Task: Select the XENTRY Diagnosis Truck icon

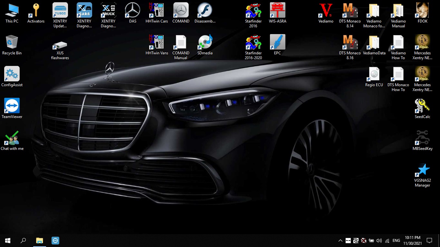Action: pyautogui.click(x=108, y=11)
